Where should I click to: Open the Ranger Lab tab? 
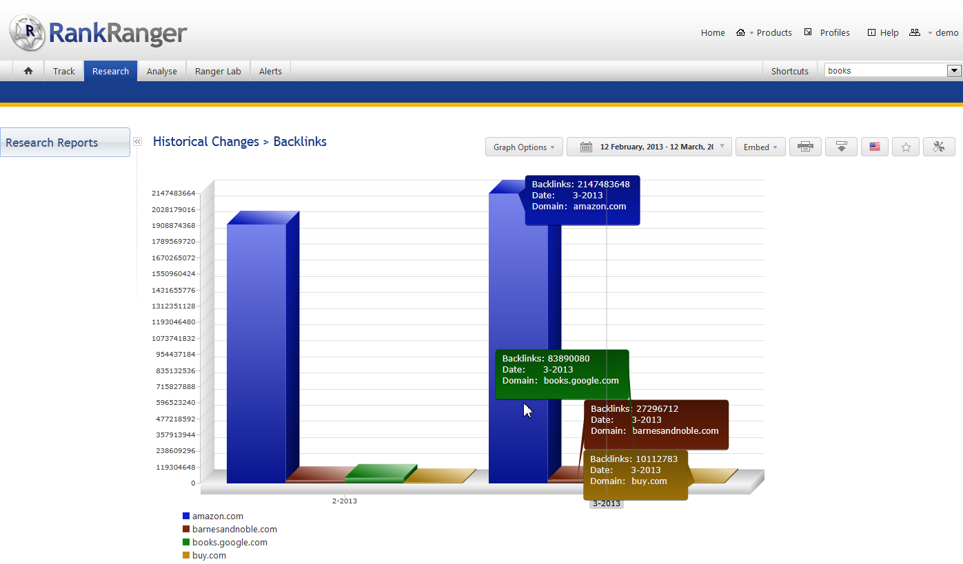click(218, 71)
